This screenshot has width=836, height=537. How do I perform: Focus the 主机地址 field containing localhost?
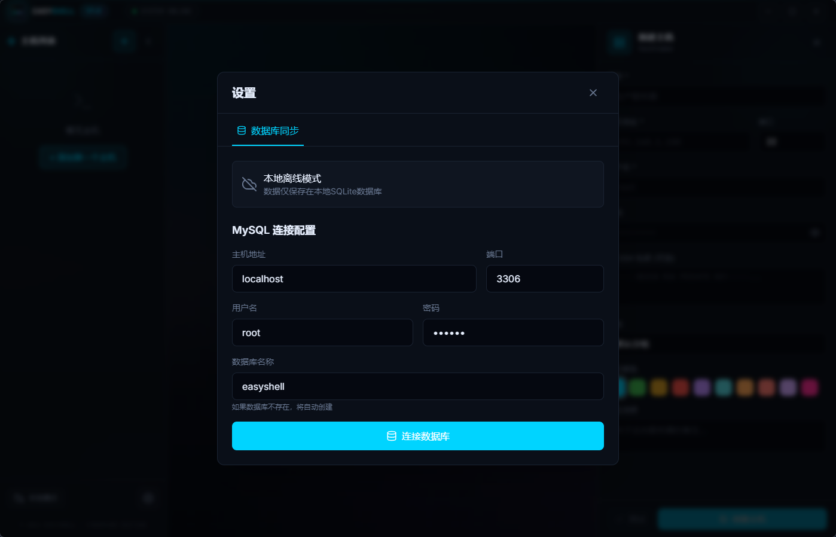(x=353, y=279)
